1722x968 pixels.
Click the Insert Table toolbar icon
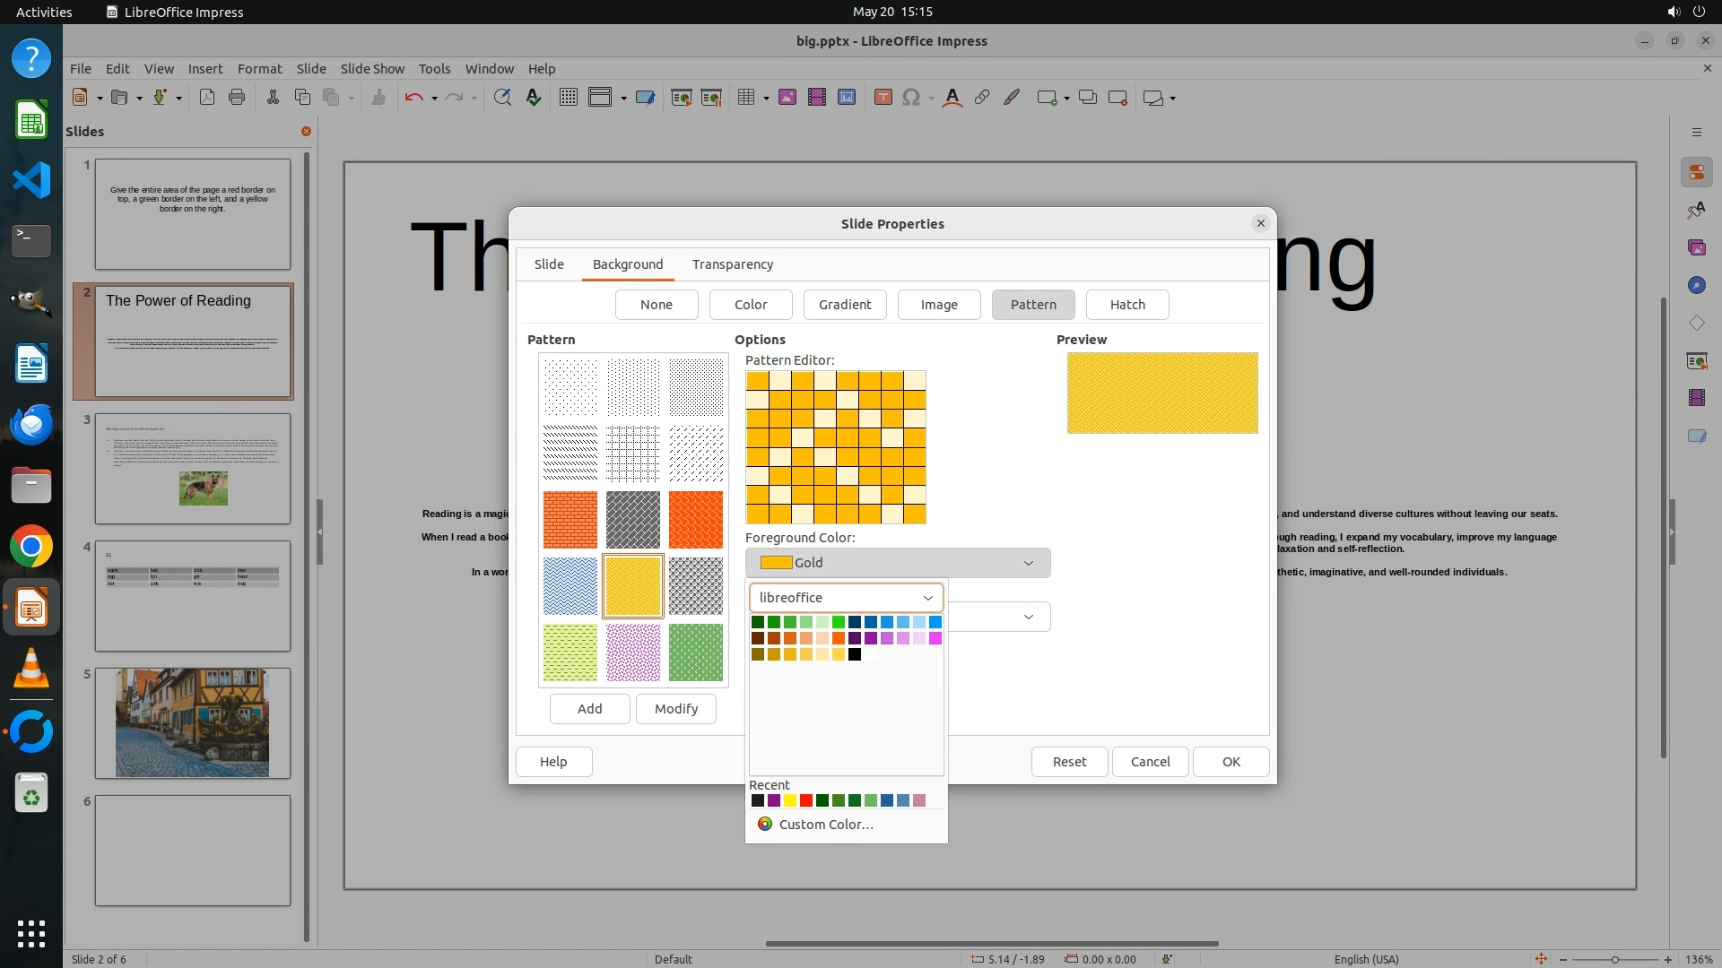click(745, 98)
